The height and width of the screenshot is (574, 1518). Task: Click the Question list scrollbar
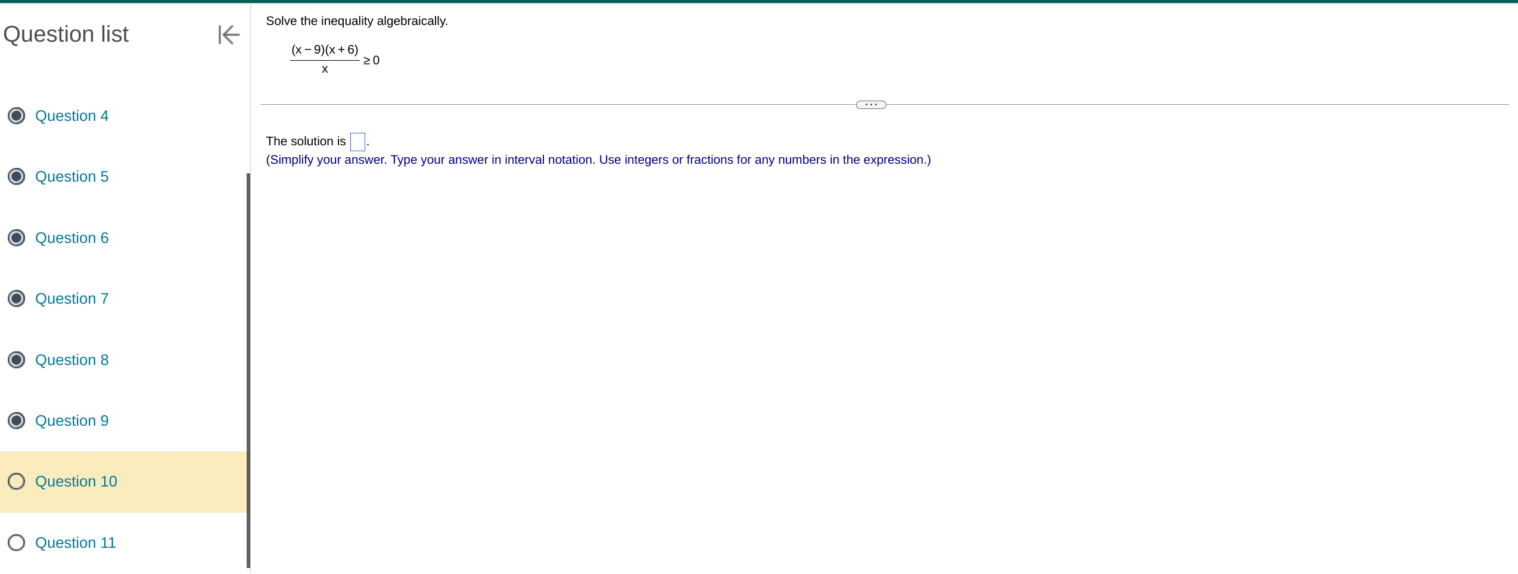pos(247,369)
